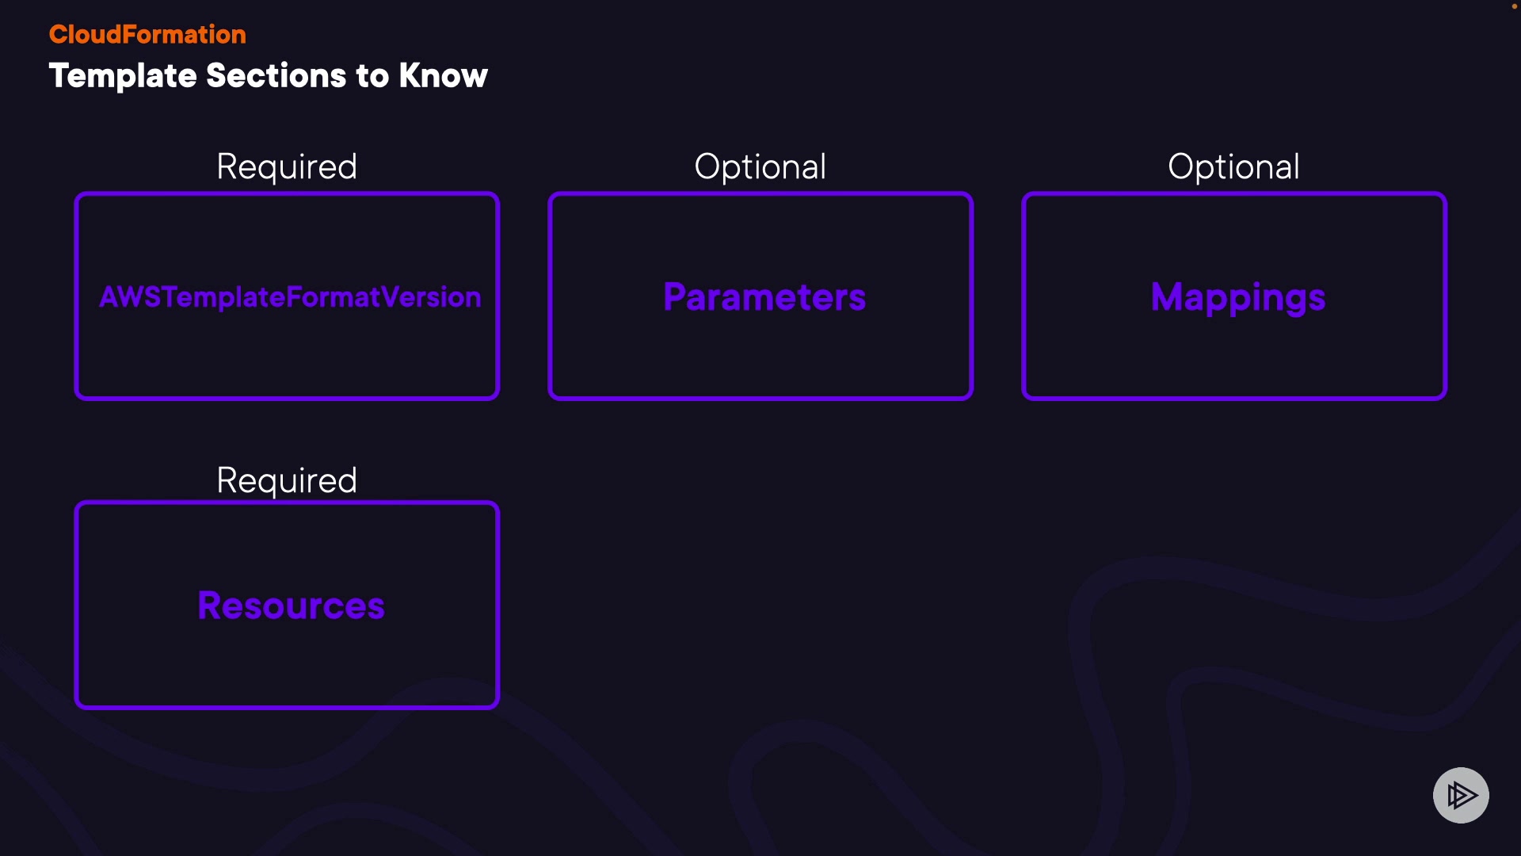Screen dimensions: 1521x856
Task: Click the Optional label above Parameters
Action: pyautogui.click(x=760, y=166)
